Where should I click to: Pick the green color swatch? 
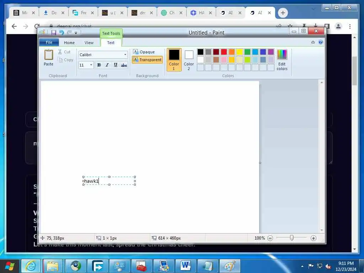(247, 52)
